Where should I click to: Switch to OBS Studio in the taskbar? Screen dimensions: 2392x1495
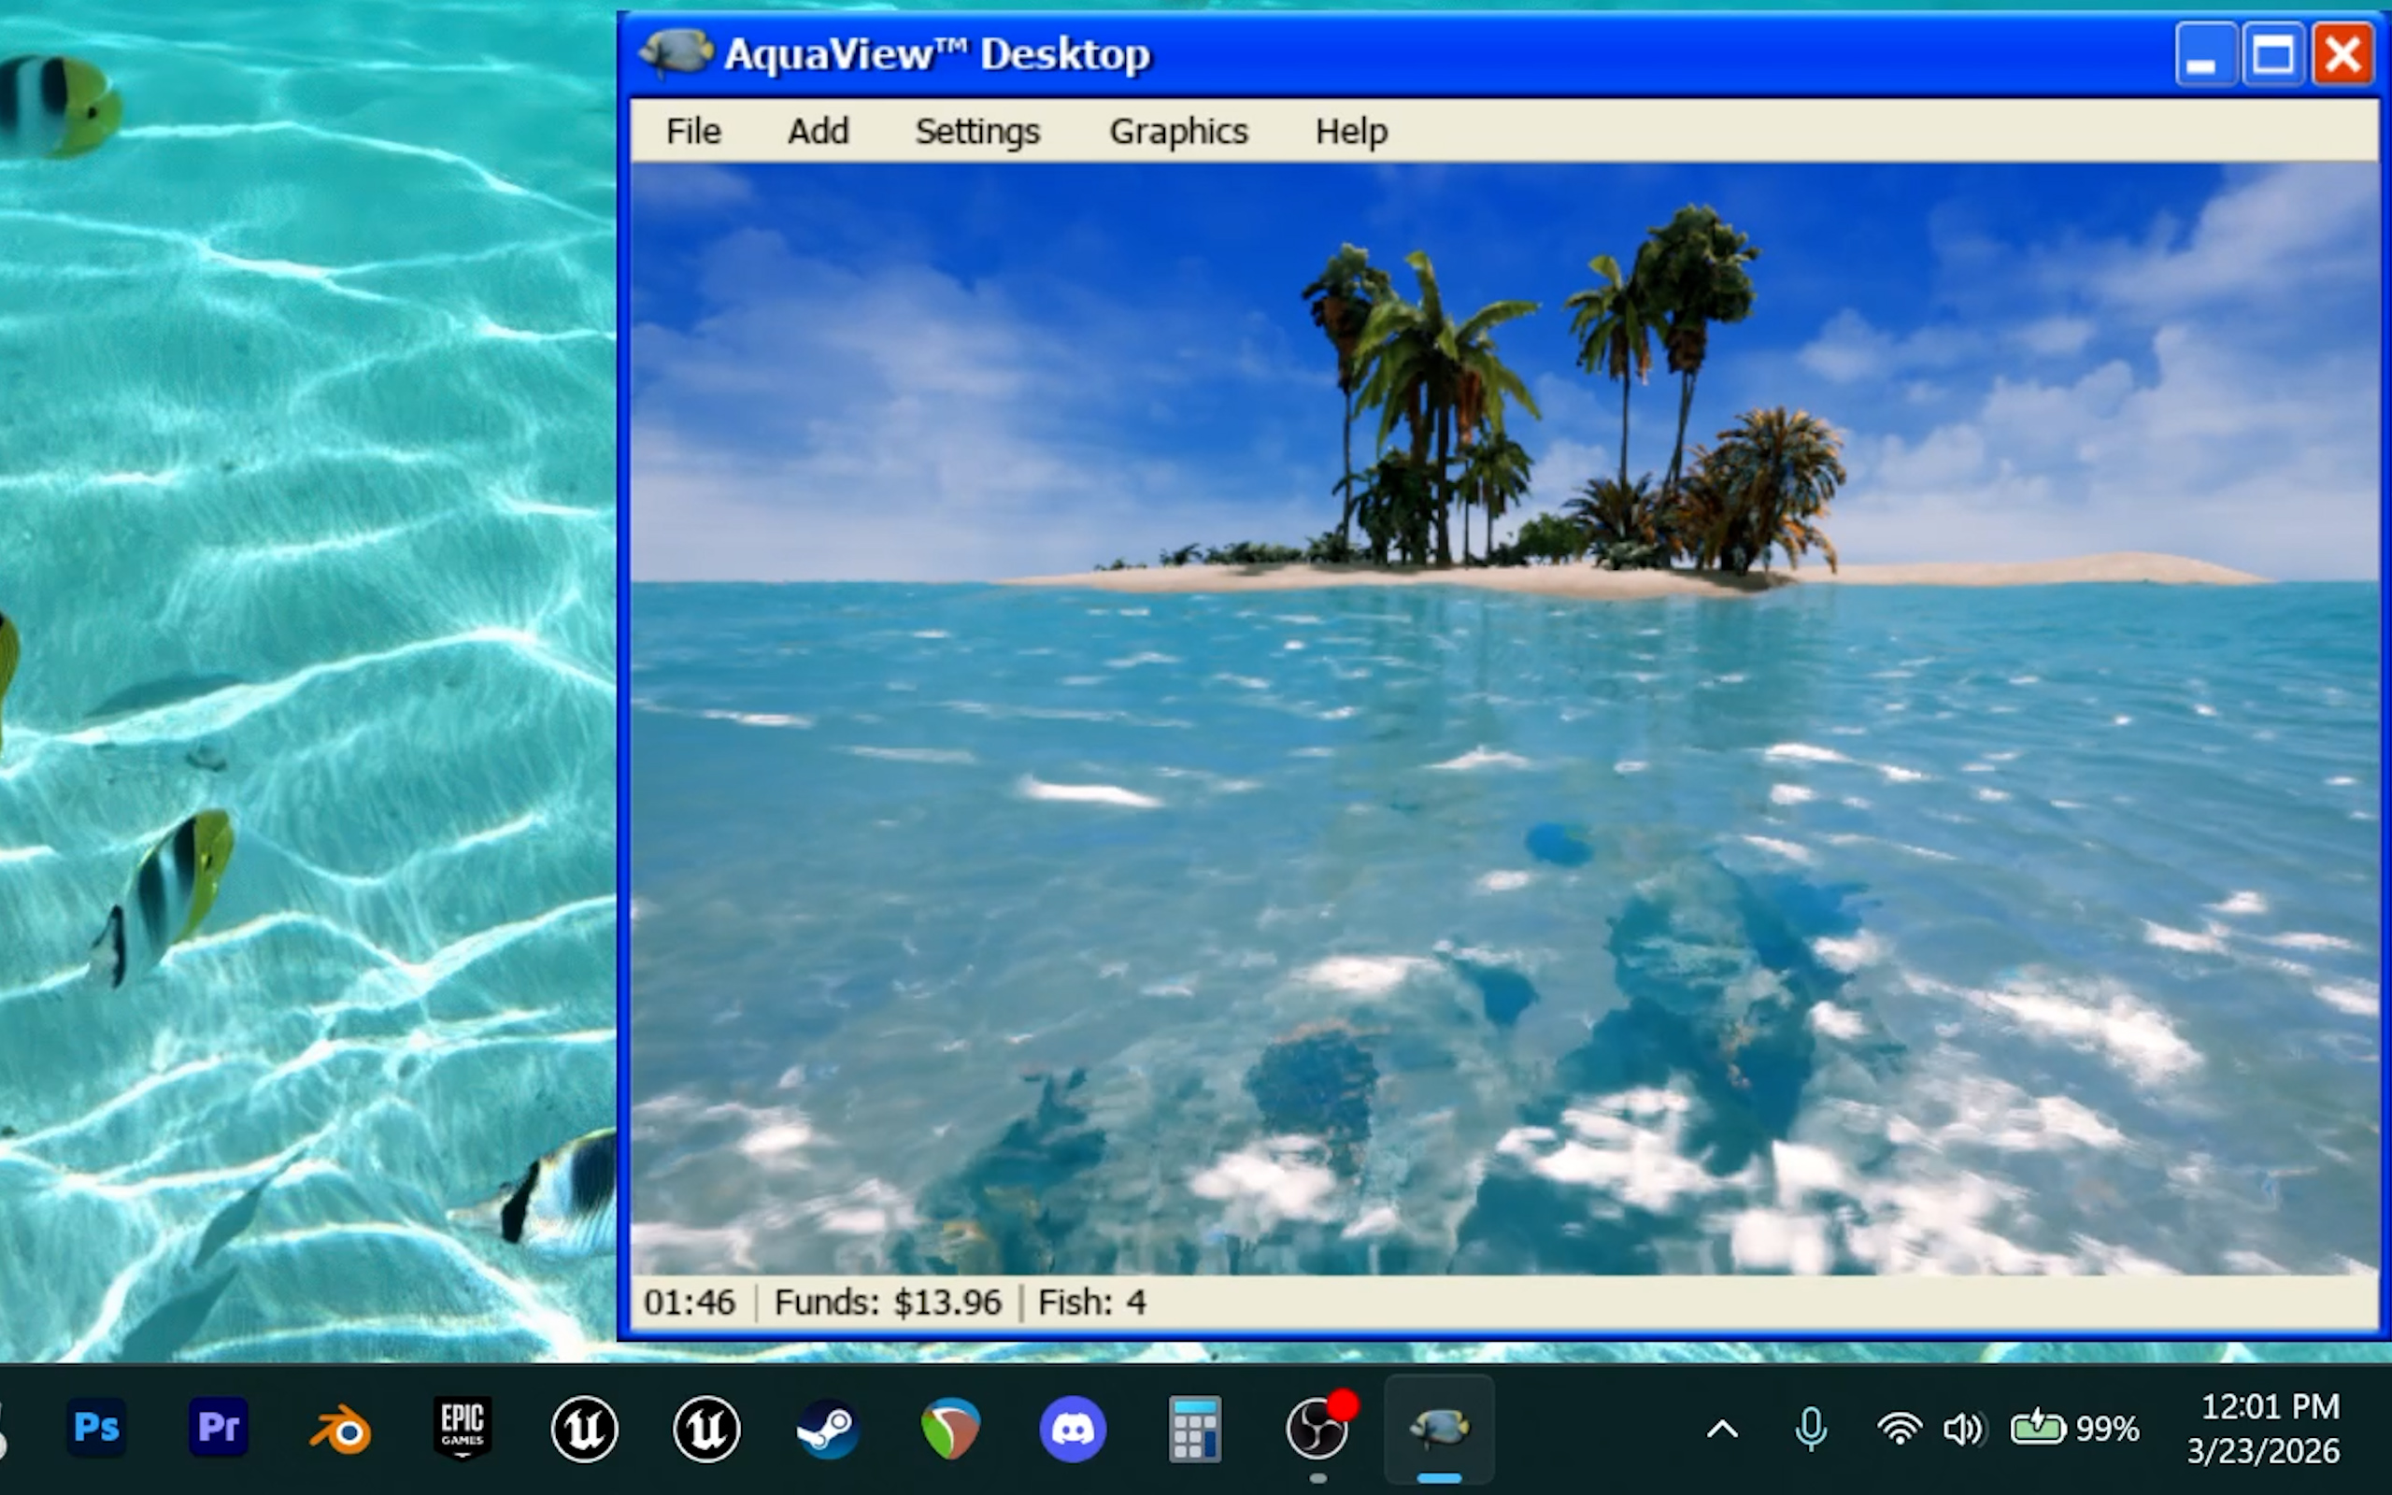(1317, 1428)
